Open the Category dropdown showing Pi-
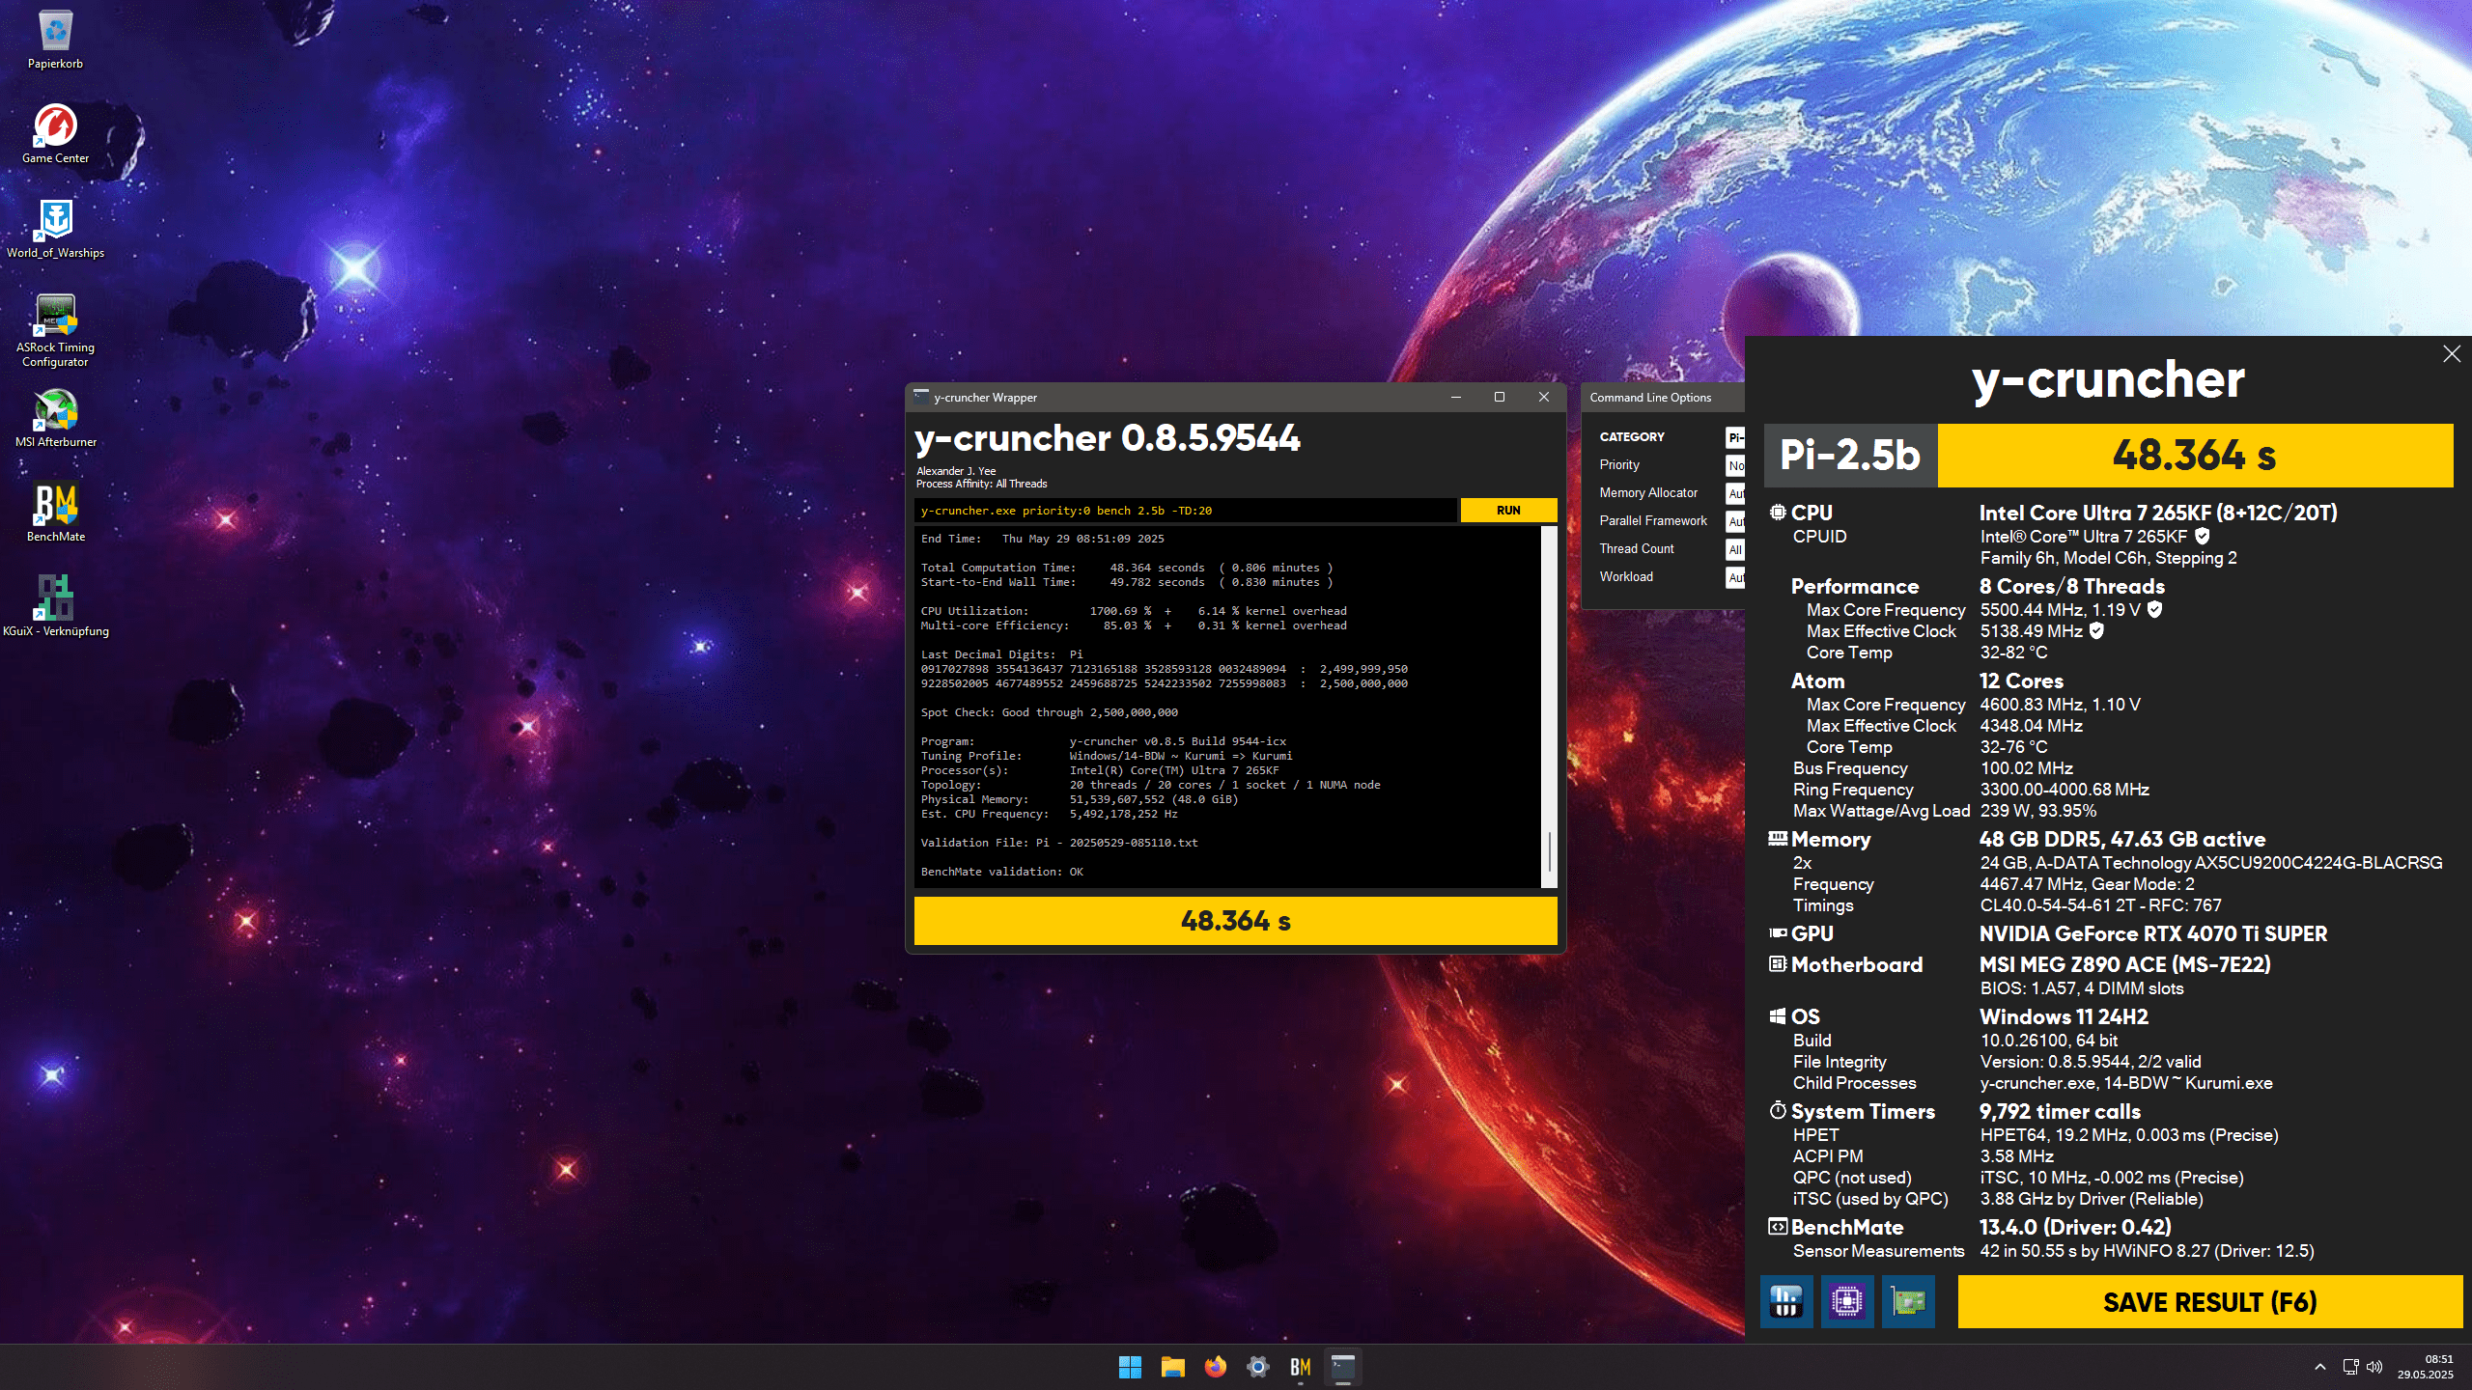The image size is (2472, 1390). [x=1734, y=437]
